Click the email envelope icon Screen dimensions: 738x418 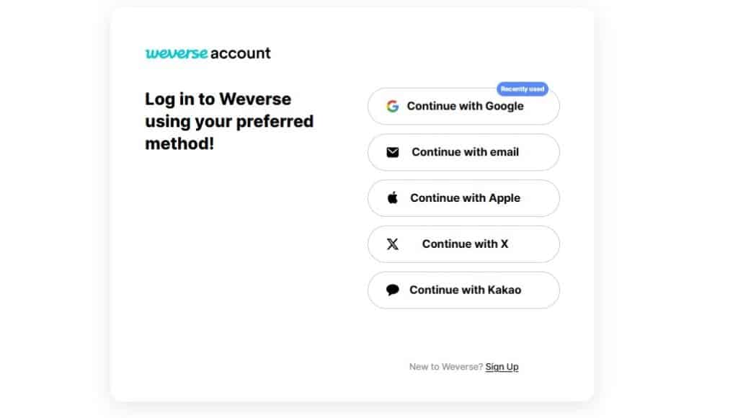[x=392, y=152]
